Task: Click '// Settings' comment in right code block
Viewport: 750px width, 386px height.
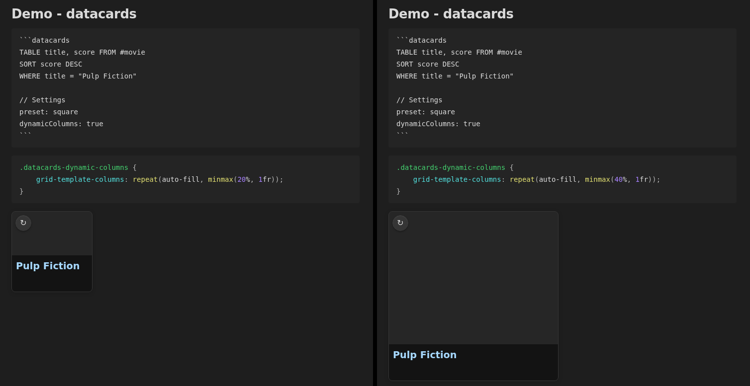Action: [x=419, y=100]
